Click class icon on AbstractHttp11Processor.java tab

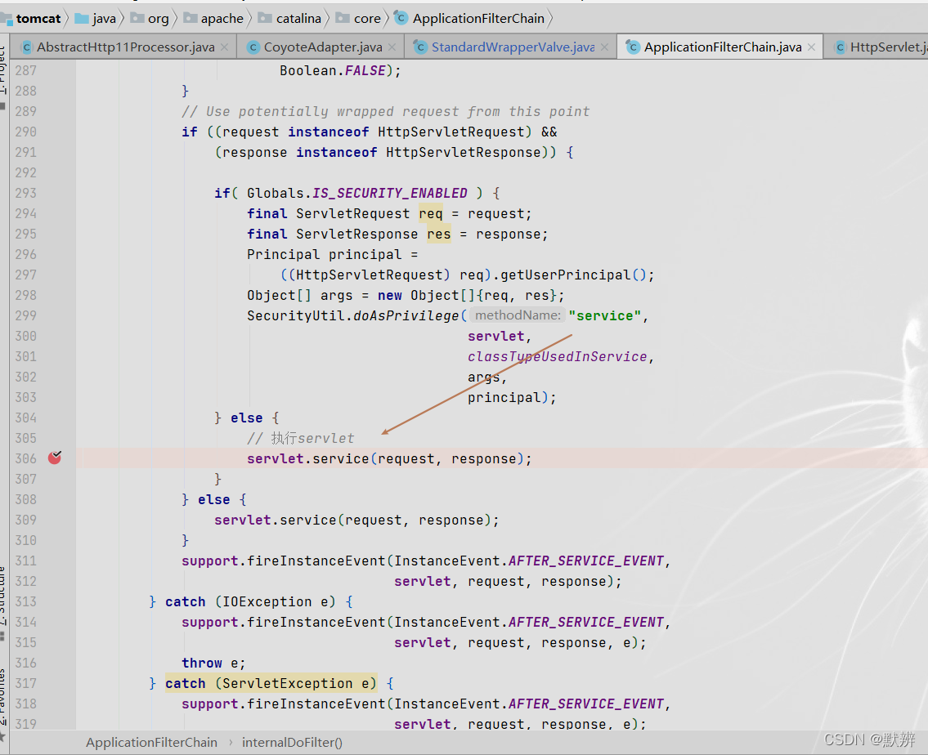click(x=27, y=47)
